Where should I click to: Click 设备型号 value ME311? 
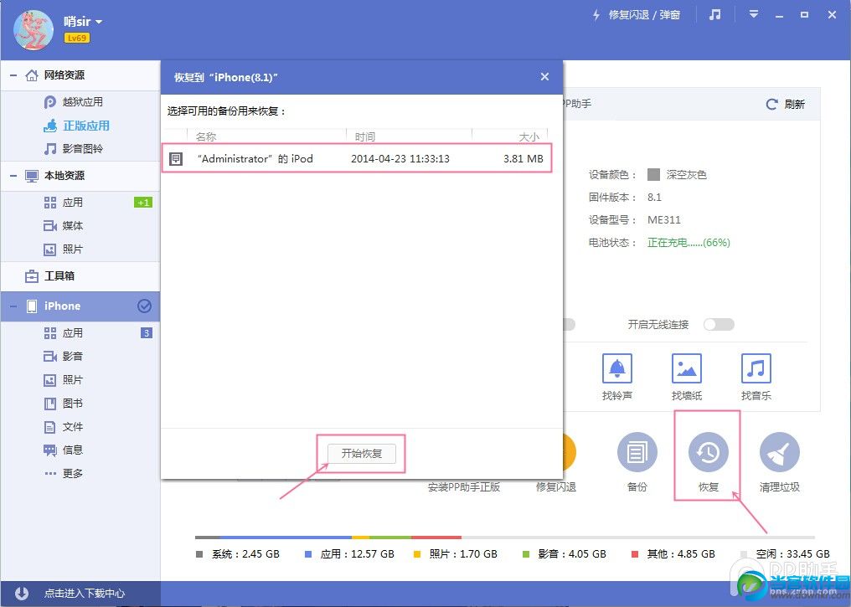point(663,219)
